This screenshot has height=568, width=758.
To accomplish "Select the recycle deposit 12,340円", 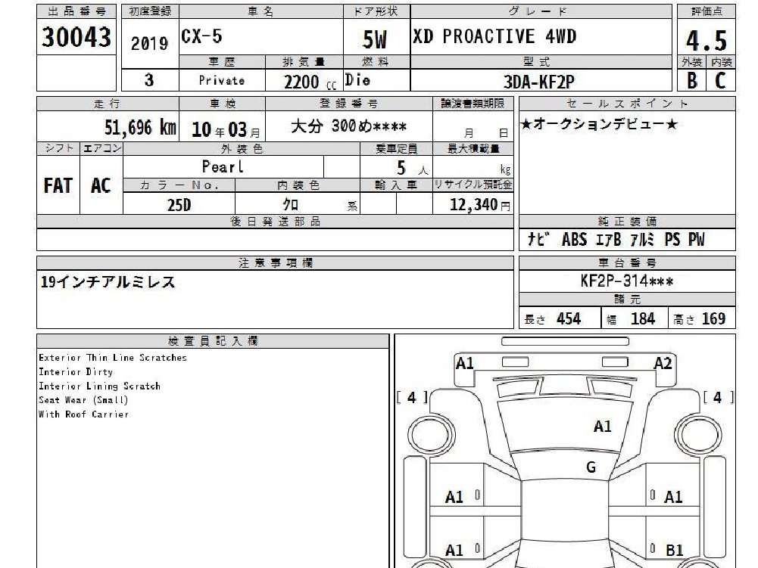I will point(480,205).
